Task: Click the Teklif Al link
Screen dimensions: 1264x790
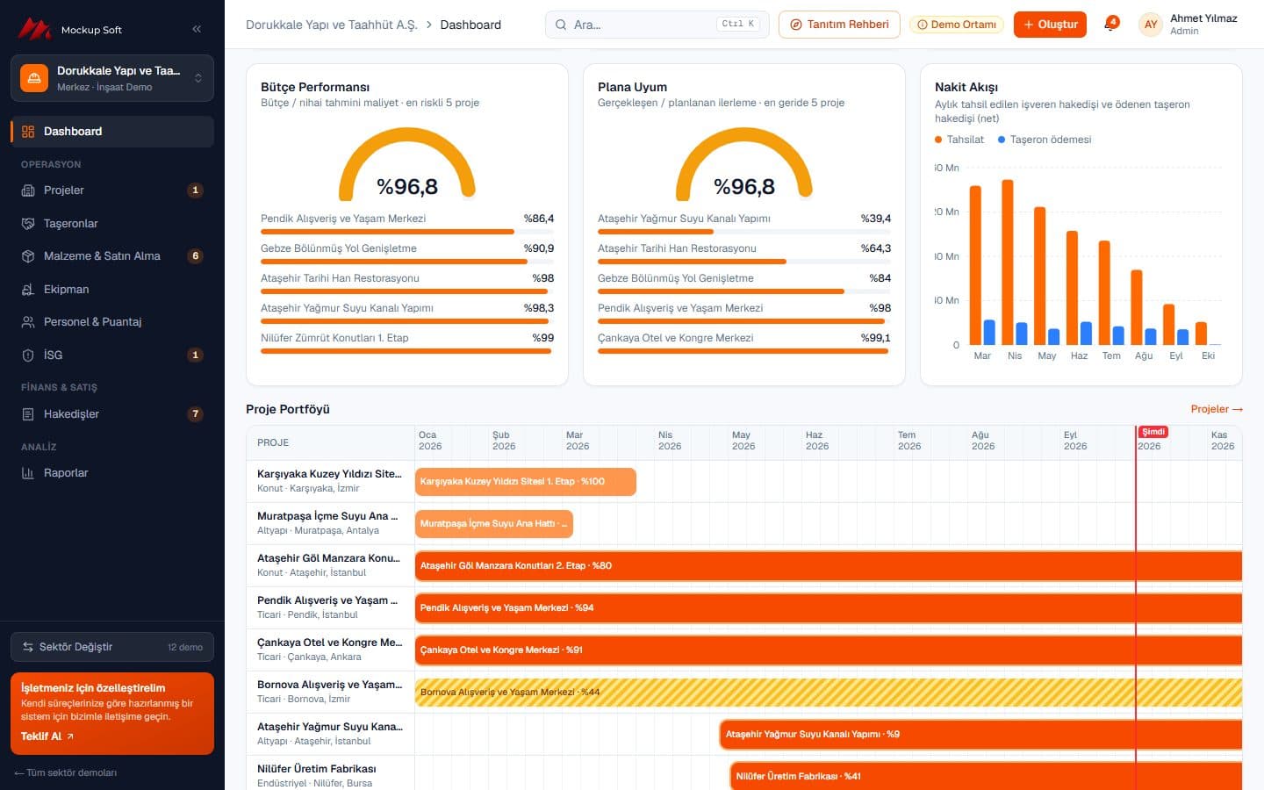Action: click(47, 736)
